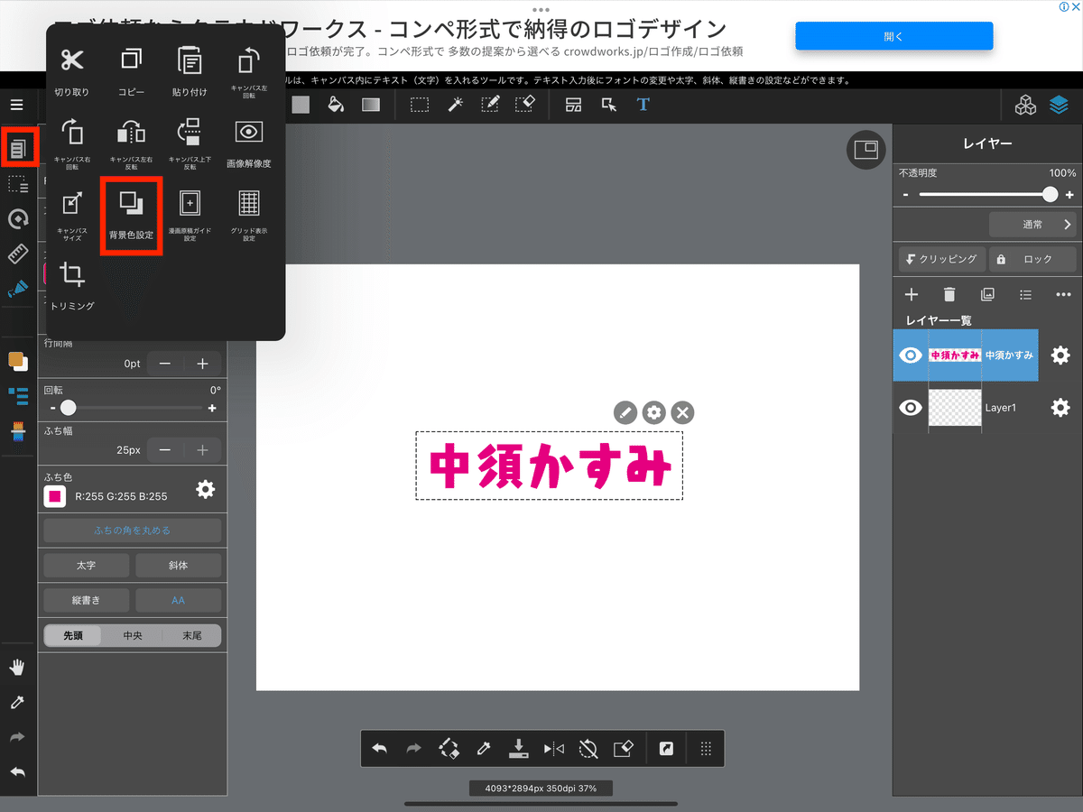1083x812 pixels.
Task: Toggle the AA anti-aliasing button
Action: (x=178, y=600)
